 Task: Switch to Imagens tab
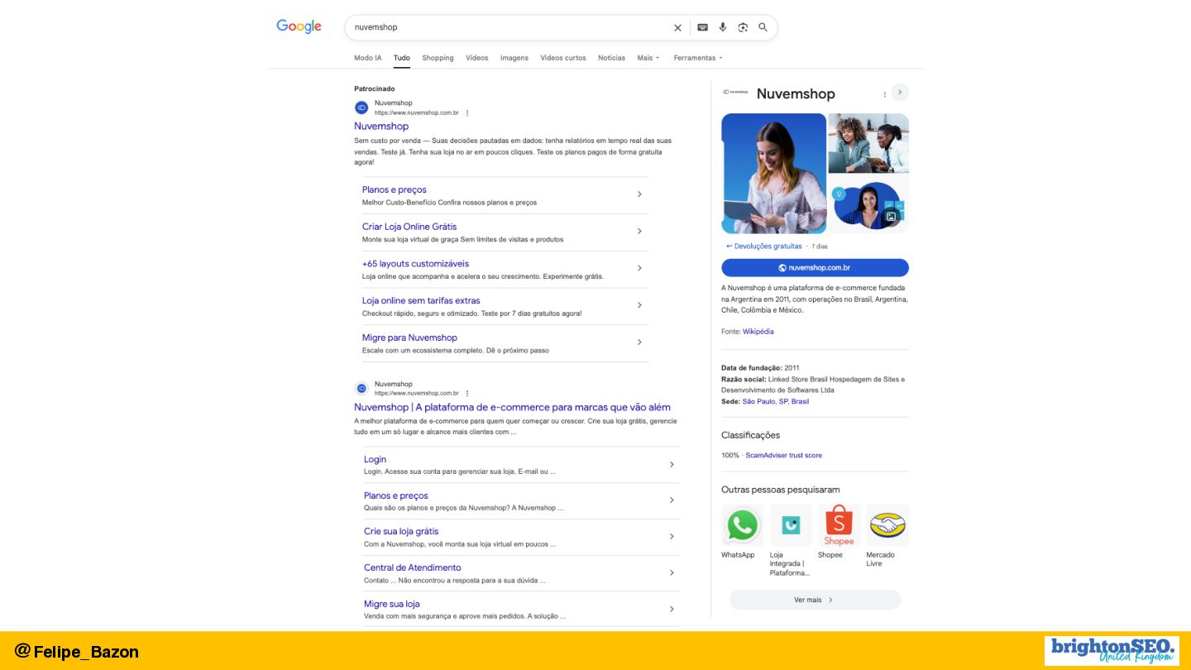click(x=514, y=58)
